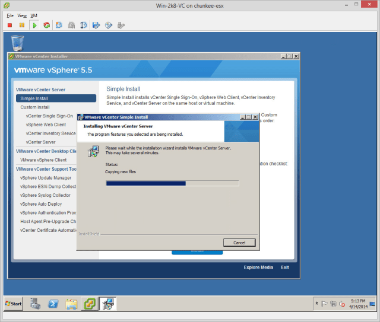This screenshot has width=380, height=322.
Task: Open Server Manager taskbar icon
Action: 36,304
